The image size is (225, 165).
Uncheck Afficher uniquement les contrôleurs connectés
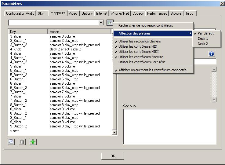[x=152, y=70]
